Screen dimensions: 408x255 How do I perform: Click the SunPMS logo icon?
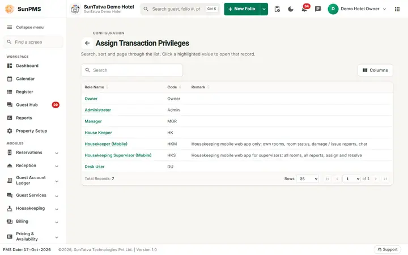(10, 9)
